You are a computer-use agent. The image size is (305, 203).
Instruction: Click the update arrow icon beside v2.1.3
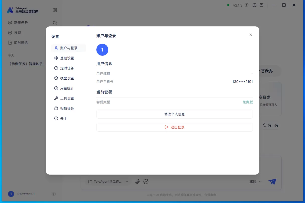tap(247, 5)
